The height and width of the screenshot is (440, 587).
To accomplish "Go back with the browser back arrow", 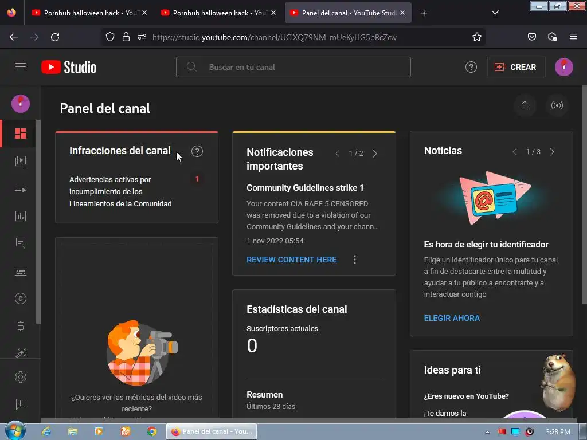I will 14,37.
